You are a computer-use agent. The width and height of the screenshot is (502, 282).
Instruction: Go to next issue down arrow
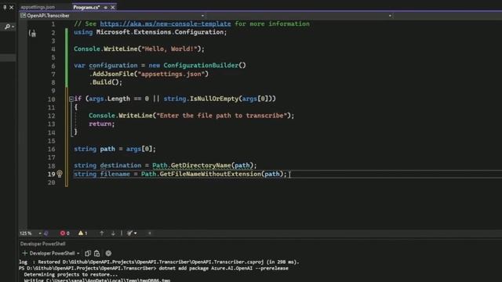[113, 233]
